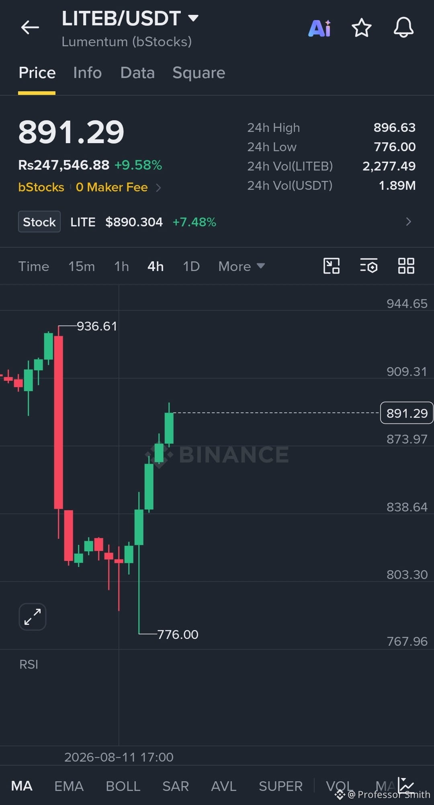The width and height of the screenshot is (434, 805).
Task: Open the indicator chart settings icon
Action: tap(406, 785)
